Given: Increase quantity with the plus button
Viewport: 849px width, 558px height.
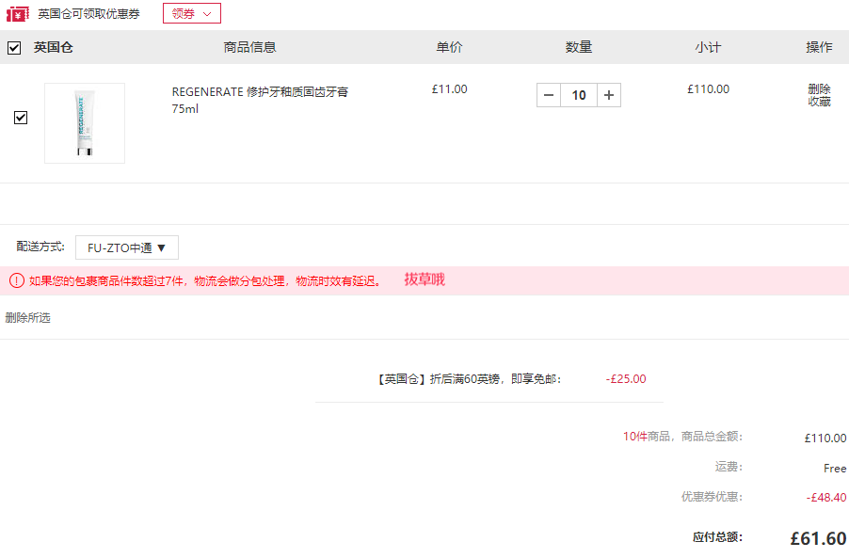Looking at the screenshot, I should coord(609,95).
